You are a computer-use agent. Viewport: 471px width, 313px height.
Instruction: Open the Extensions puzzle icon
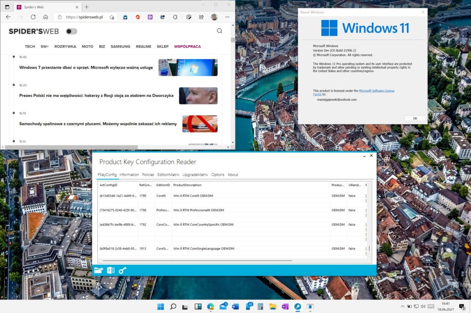pos(175,17)
